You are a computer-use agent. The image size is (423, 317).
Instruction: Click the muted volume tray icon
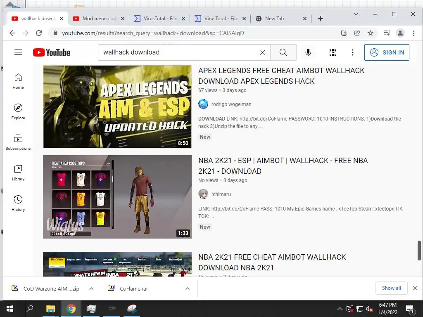pos(369,309)
